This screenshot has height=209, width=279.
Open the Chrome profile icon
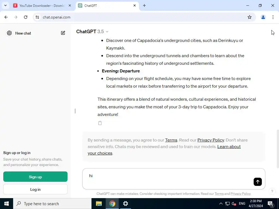263,17
